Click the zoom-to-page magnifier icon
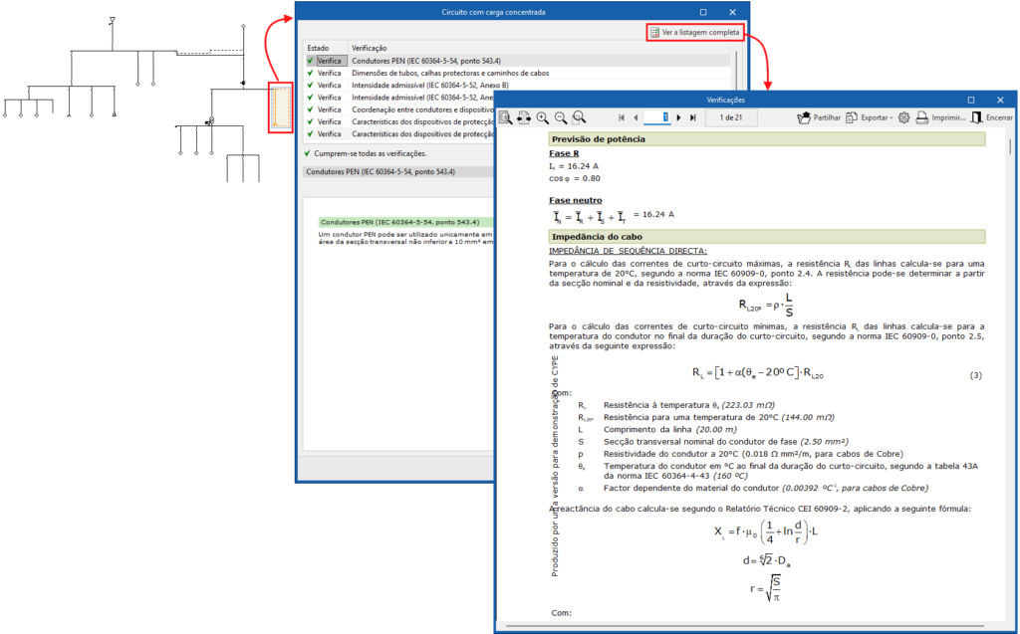The image size is (1020, 634). pos(579,117)
